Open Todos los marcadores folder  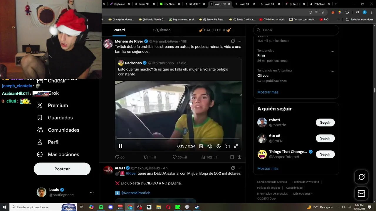(360, 19)
